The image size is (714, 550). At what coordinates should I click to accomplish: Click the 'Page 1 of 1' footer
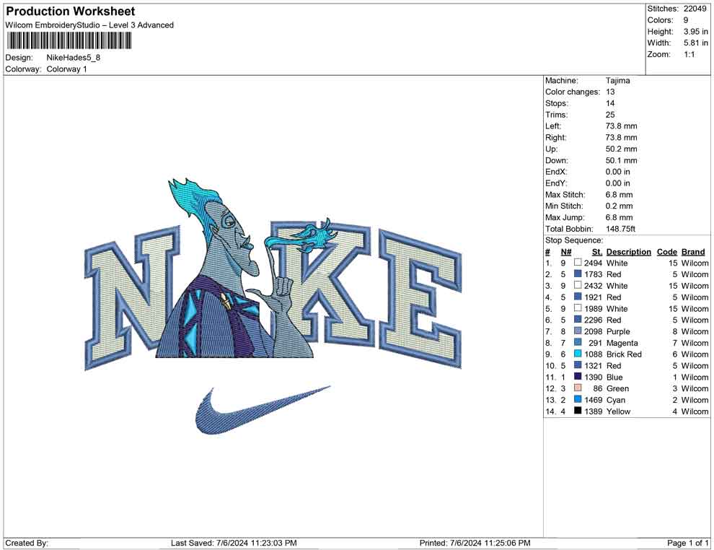point(687,543)
